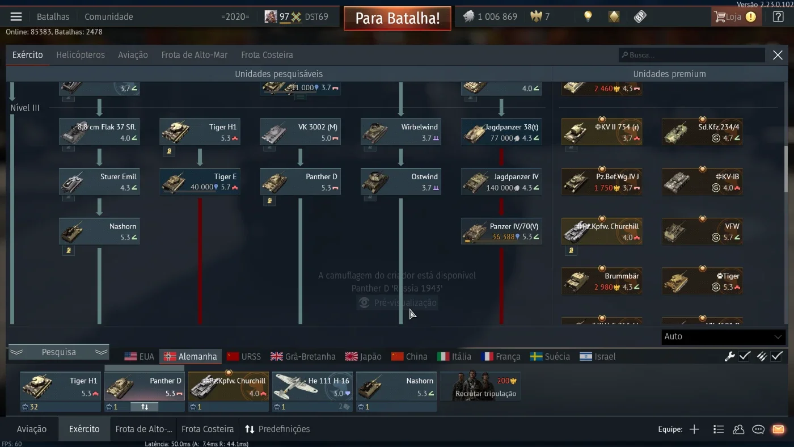Click the swap arrows under Panther D slot
Viewport: 794px width, 447px height.
click(145, 407)
